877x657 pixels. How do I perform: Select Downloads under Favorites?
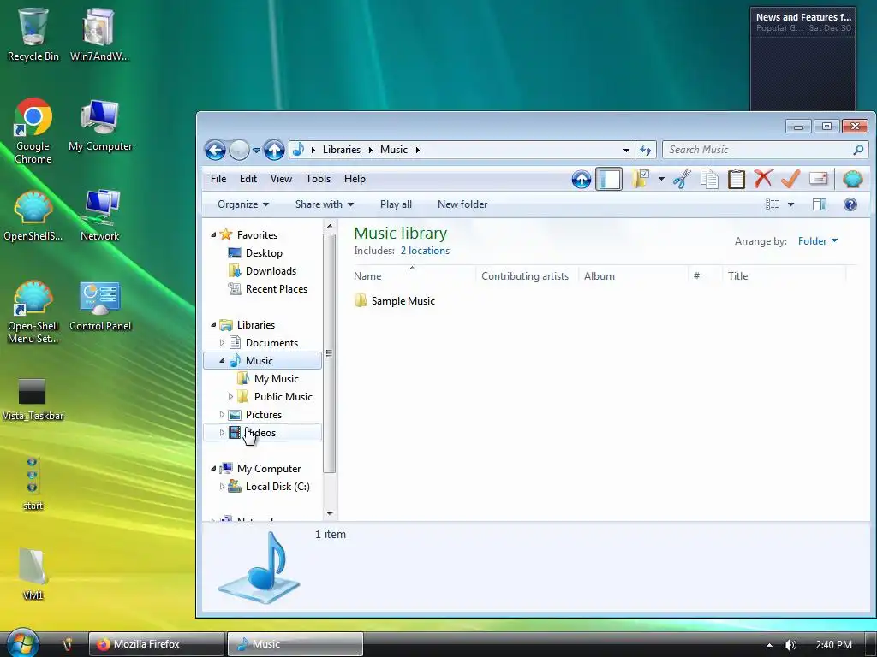[x=262, y=271]
